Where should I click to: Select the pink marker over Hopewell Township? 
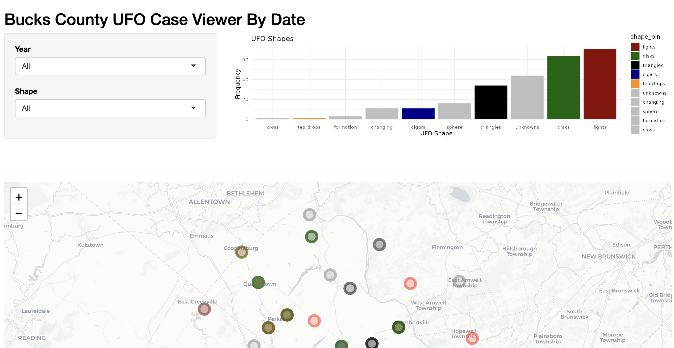[x=472, y=338]
